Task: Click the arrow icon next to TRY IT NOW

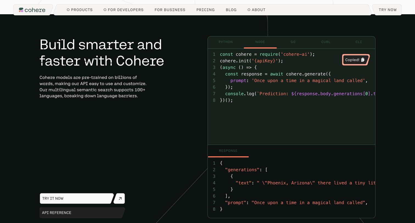Action: [120, 199]
